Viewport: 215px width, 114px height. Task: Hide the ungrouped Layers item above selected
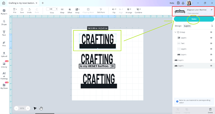click(211, 60)
